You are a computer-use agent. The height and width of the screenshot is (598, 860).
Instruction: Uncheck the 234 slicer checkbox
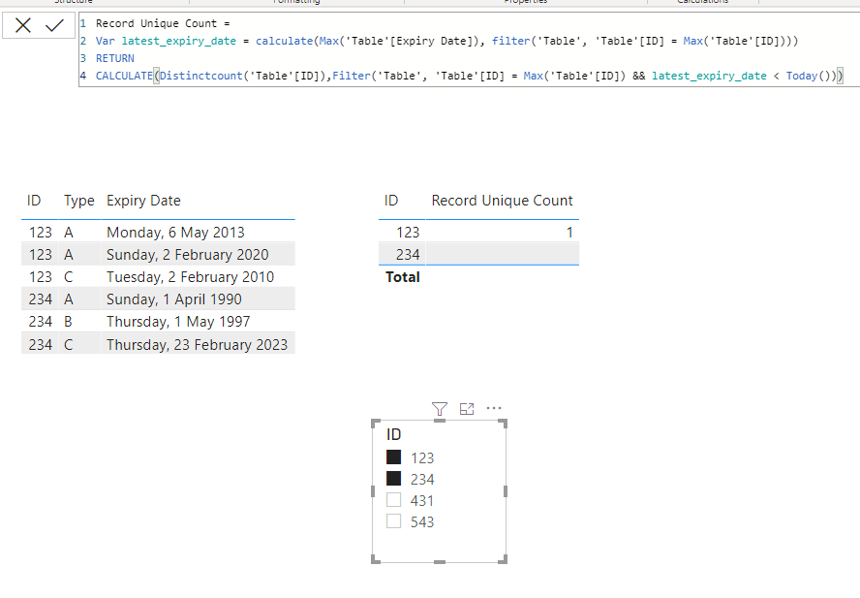pyautogui.click(x=394, y=478)
